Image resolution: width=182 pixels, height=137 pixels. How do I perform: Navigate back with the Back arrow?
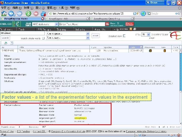click(x=11, y=13)
